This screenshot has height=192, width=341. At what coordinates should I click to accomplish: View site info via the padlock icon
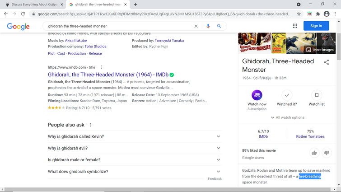pos(33,14)
